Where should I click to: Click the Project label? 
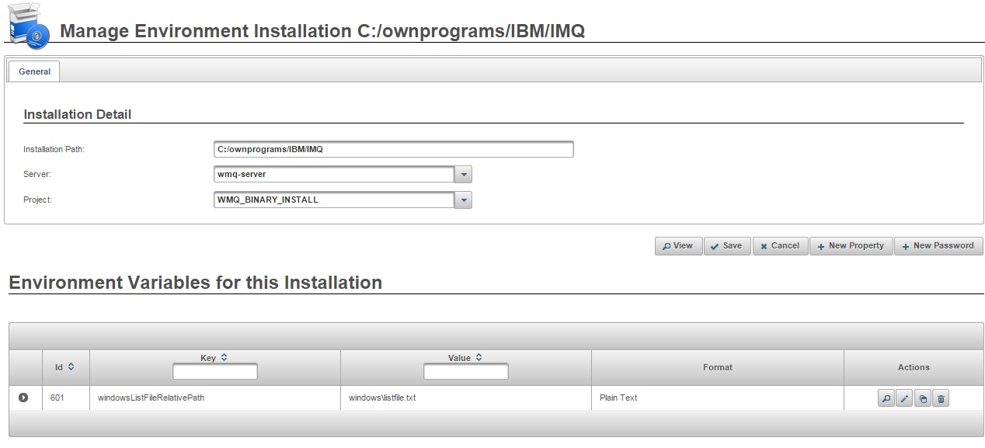point(37,200)
